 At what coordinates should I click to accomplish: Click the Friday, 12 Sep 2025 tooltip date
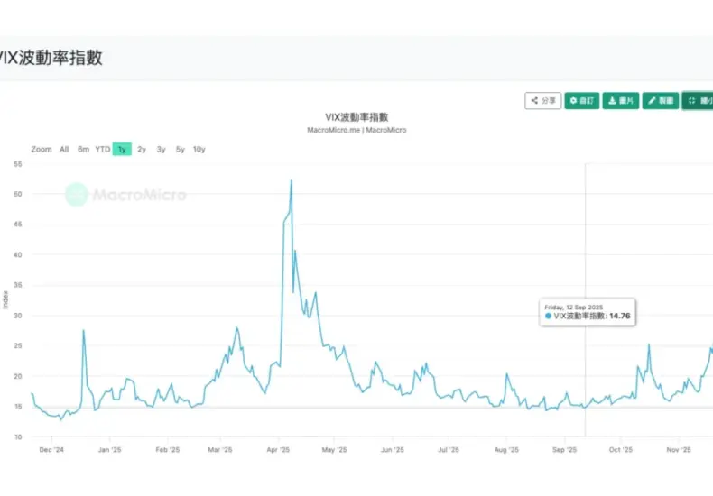(x=574, y=307)
